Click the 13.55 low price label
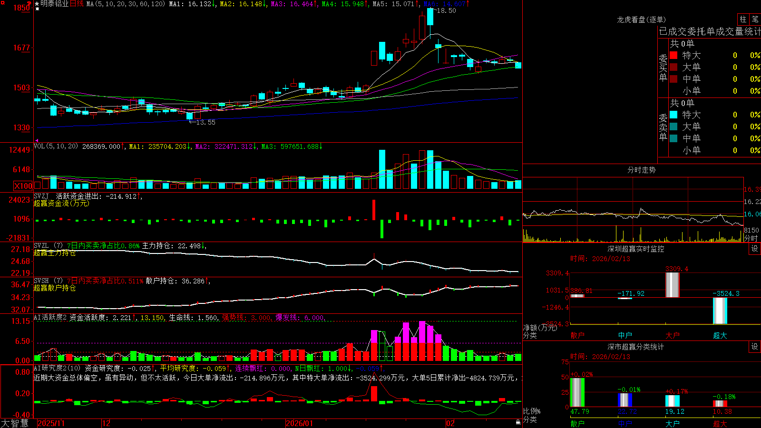Viewport: 761px width, 428px height. [x=205, y=122]
